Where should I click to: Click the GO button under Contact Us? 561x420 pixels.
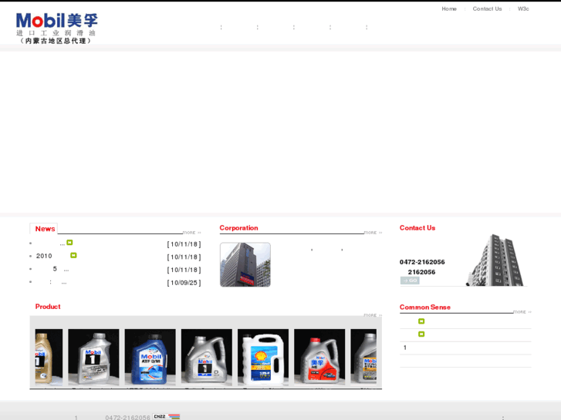[x=410, y=281]
